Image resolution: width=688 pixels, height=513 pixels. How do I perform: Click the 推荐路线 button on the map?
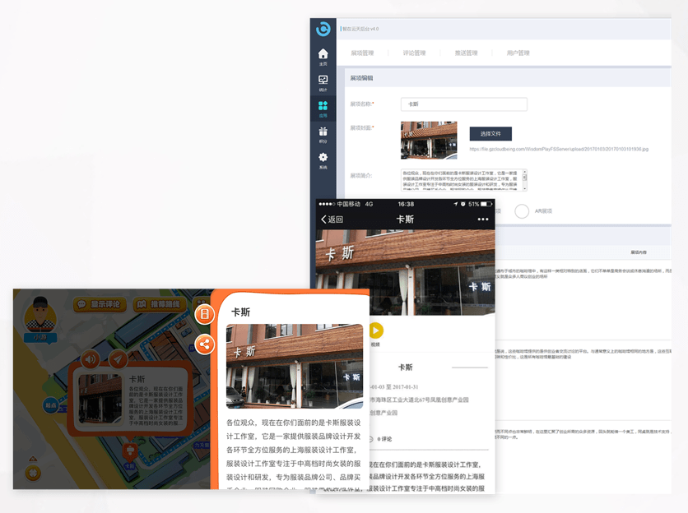click(x=160, y=304)
